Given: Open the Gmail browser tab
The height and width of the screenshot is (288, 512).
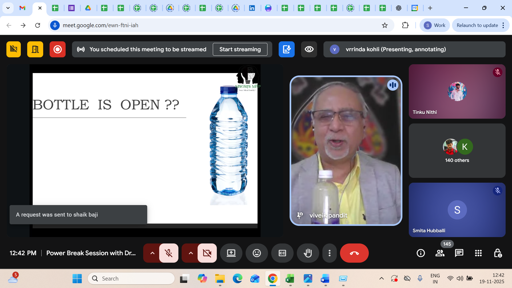Looking at the screenshot, I should click(x=22, y=8).
